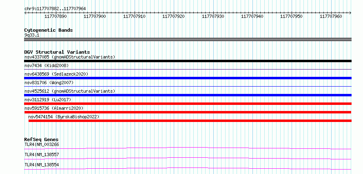The width and height of the screenshot is (363, 174).
Task: Open variant nsv5915736 (Almarri2020) label
Action: [54, 108]
